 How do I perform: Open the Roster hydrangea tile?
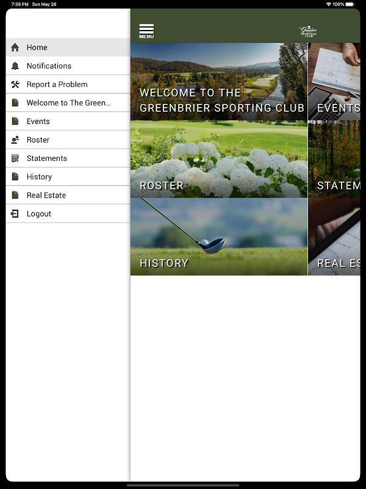[219, 159]
